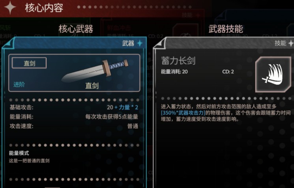Click the blue star next to 武器
Screen dimensions: 294x188
(x=140, y=43)
